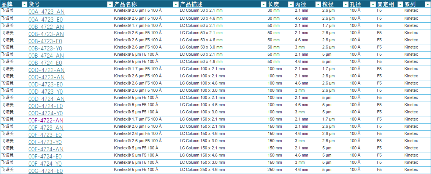Expand the 产品名称 filter arrow
431x174 pixels.
click(x=176, y=4)
